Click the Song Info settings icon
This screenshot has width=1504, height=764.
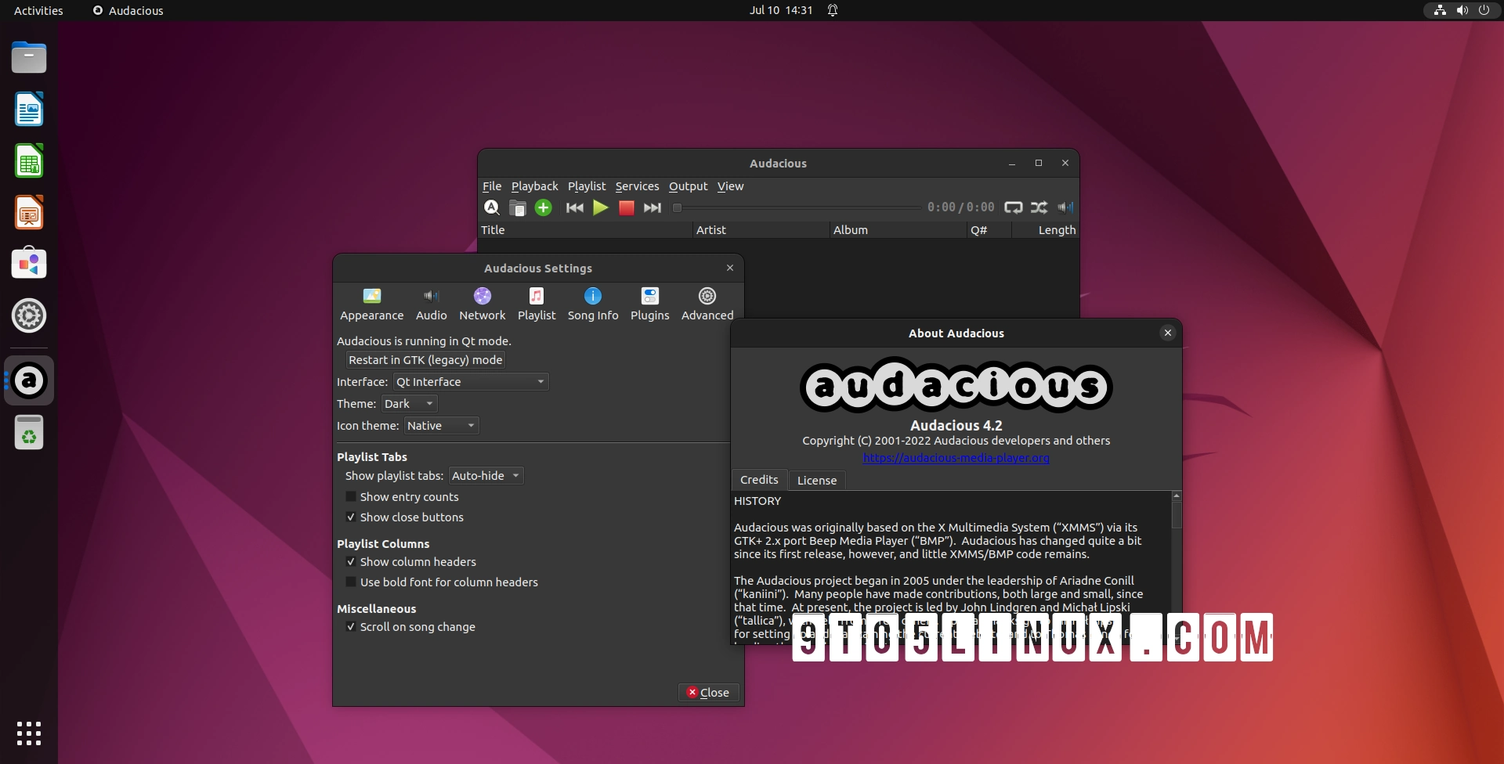pos(593,304)
